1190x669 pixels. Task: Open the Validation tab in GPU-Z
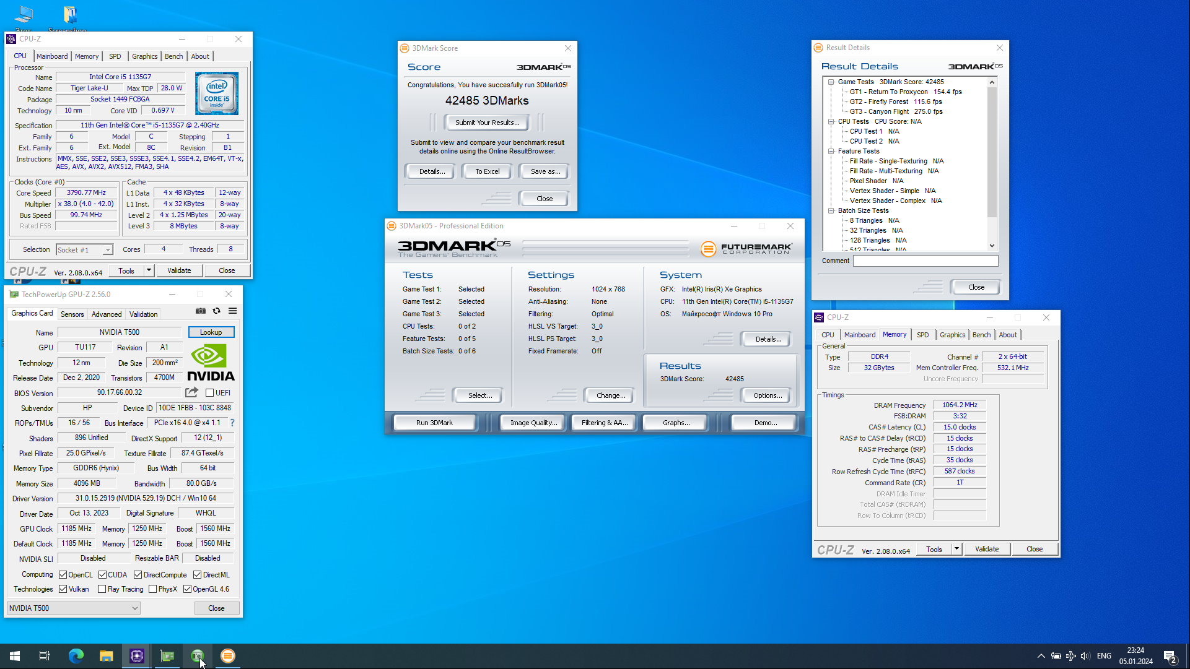pos(143,314)
